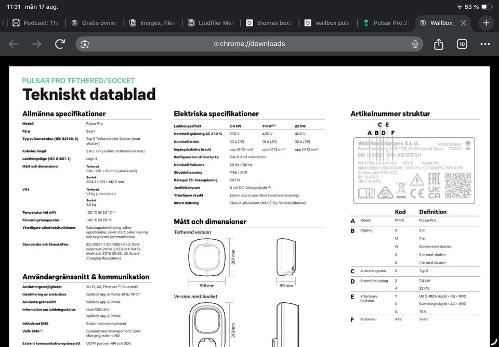Click the Tekniskt datablad heading

click(89, 95)
